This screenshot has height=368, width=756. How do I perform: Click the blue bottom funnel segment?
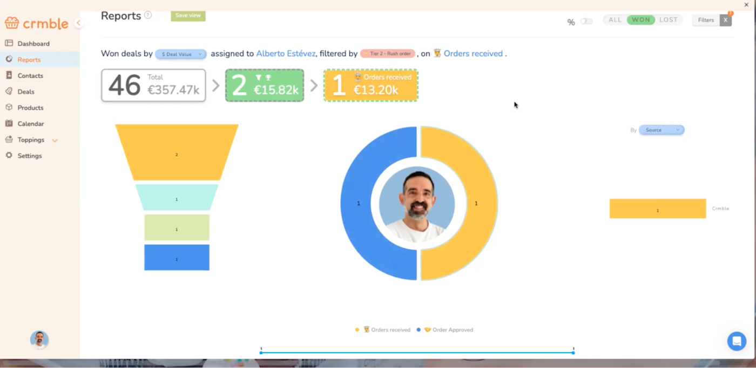(177, 257)
